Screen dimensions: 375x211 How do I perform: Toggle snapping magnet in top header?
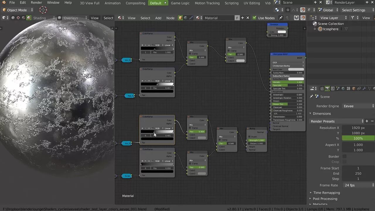pyautogui.click(x=303, y=10)
